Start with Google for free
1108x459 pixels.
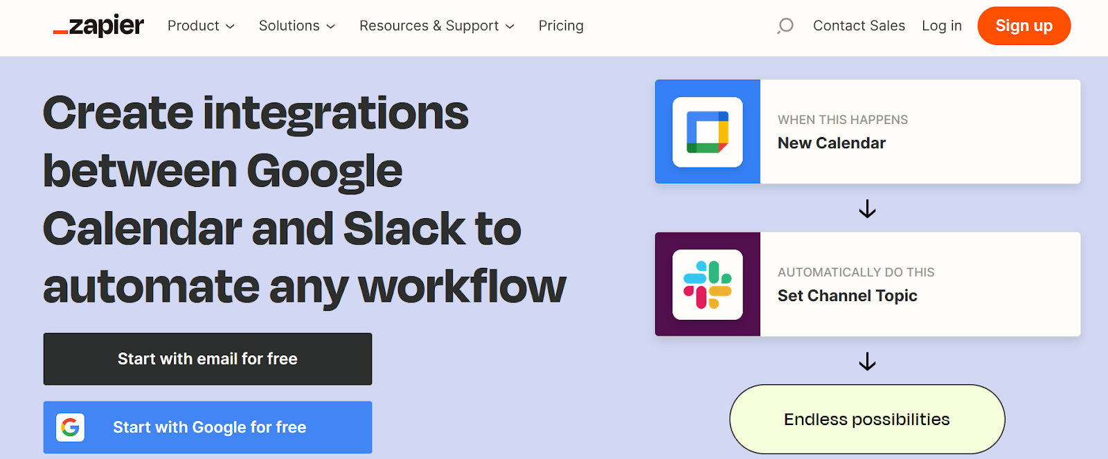coord(208,427)
